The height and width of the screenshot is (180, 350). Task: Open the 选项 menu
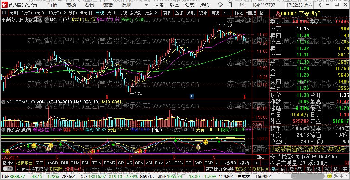click(x=205, y=5)
